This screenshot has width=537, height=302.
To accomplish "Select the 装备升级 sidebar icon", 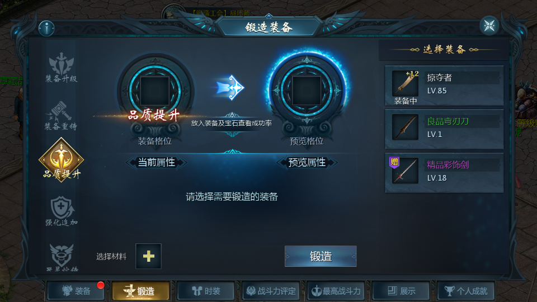I will click(62, 67).
